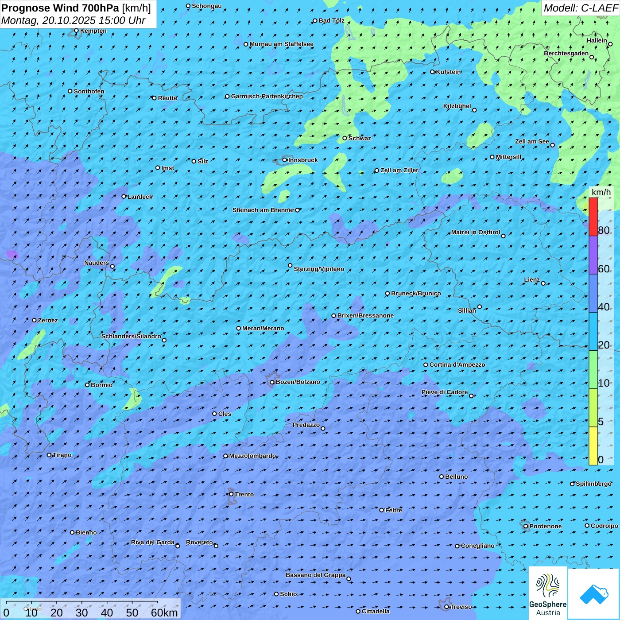
Task: Click the Hallein location dot
Action: [x=610, y=44]
